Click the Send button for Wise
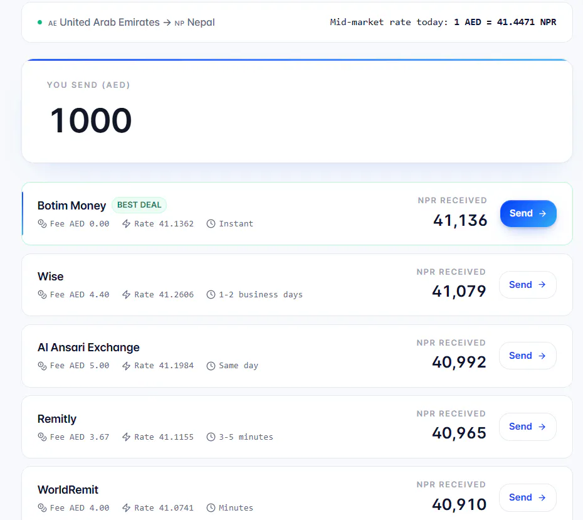The image size is (583, 520). (x=528, y=285)
